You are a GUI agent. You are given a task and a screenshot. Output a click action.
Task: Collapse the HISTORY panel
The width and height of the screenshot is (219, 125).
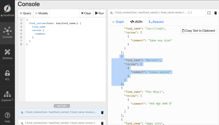pyautogui.click(x=62, y=106)
